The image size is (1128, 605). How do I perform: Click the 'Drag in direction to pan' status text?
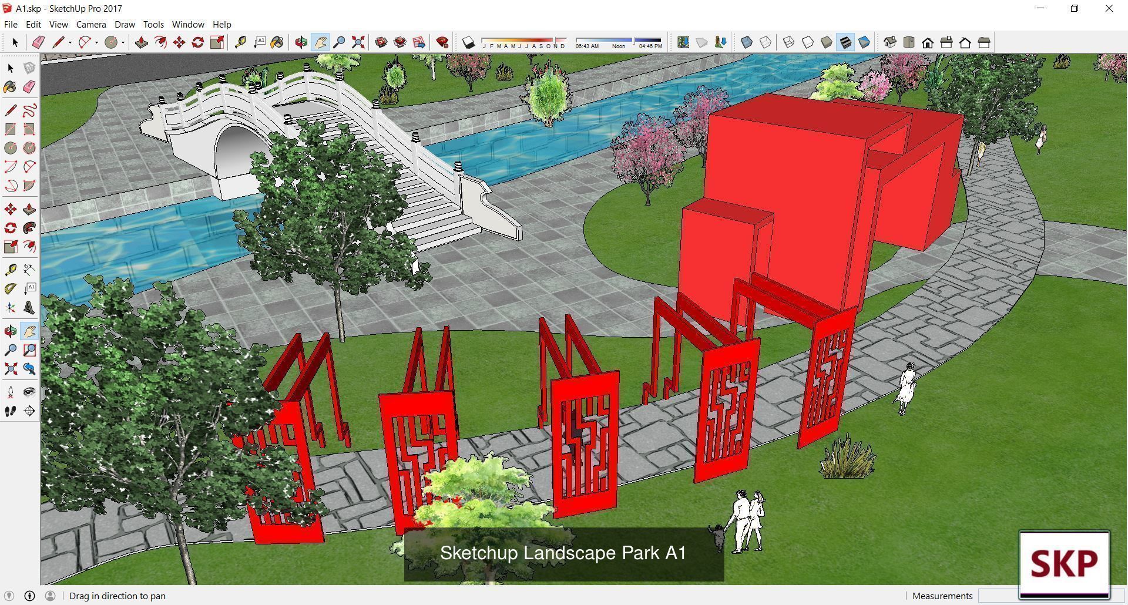[x=117, y=596]
